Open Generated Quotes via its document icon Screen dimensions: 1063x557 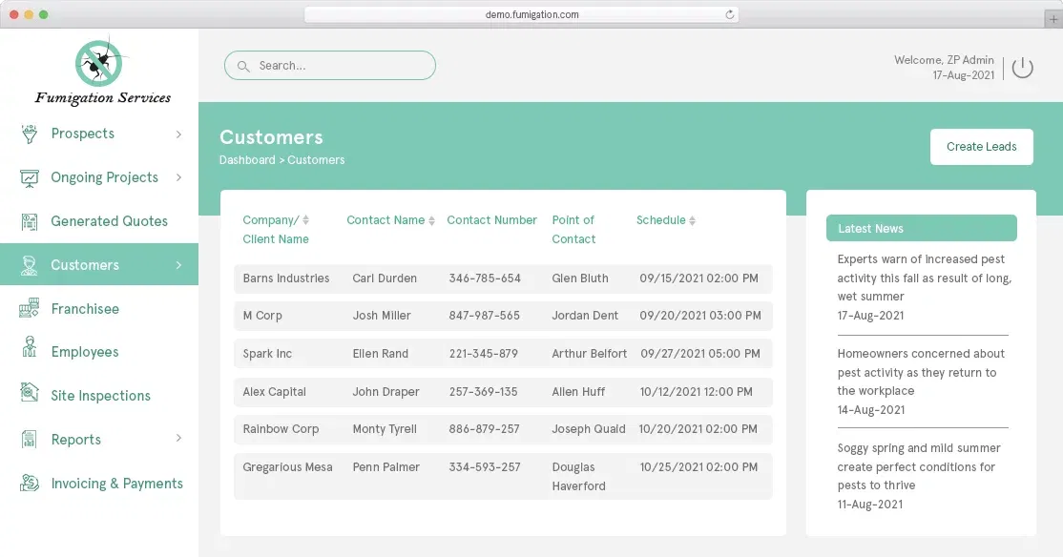coord(30,221)
